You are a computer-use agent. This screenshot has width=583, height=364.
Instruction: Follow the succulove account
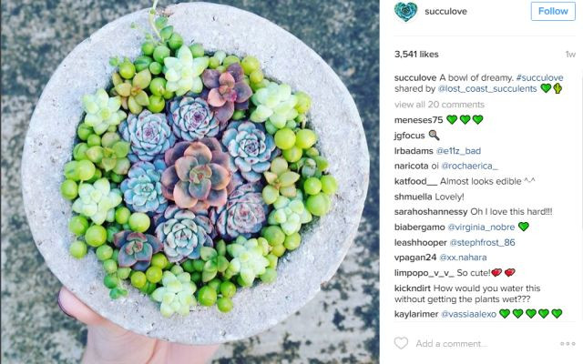pos(553,11)
